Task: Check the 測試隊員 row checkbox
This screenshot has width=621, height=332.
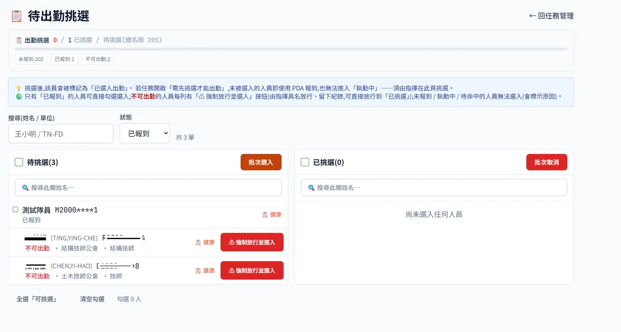Action: click(x=16, y=209)
